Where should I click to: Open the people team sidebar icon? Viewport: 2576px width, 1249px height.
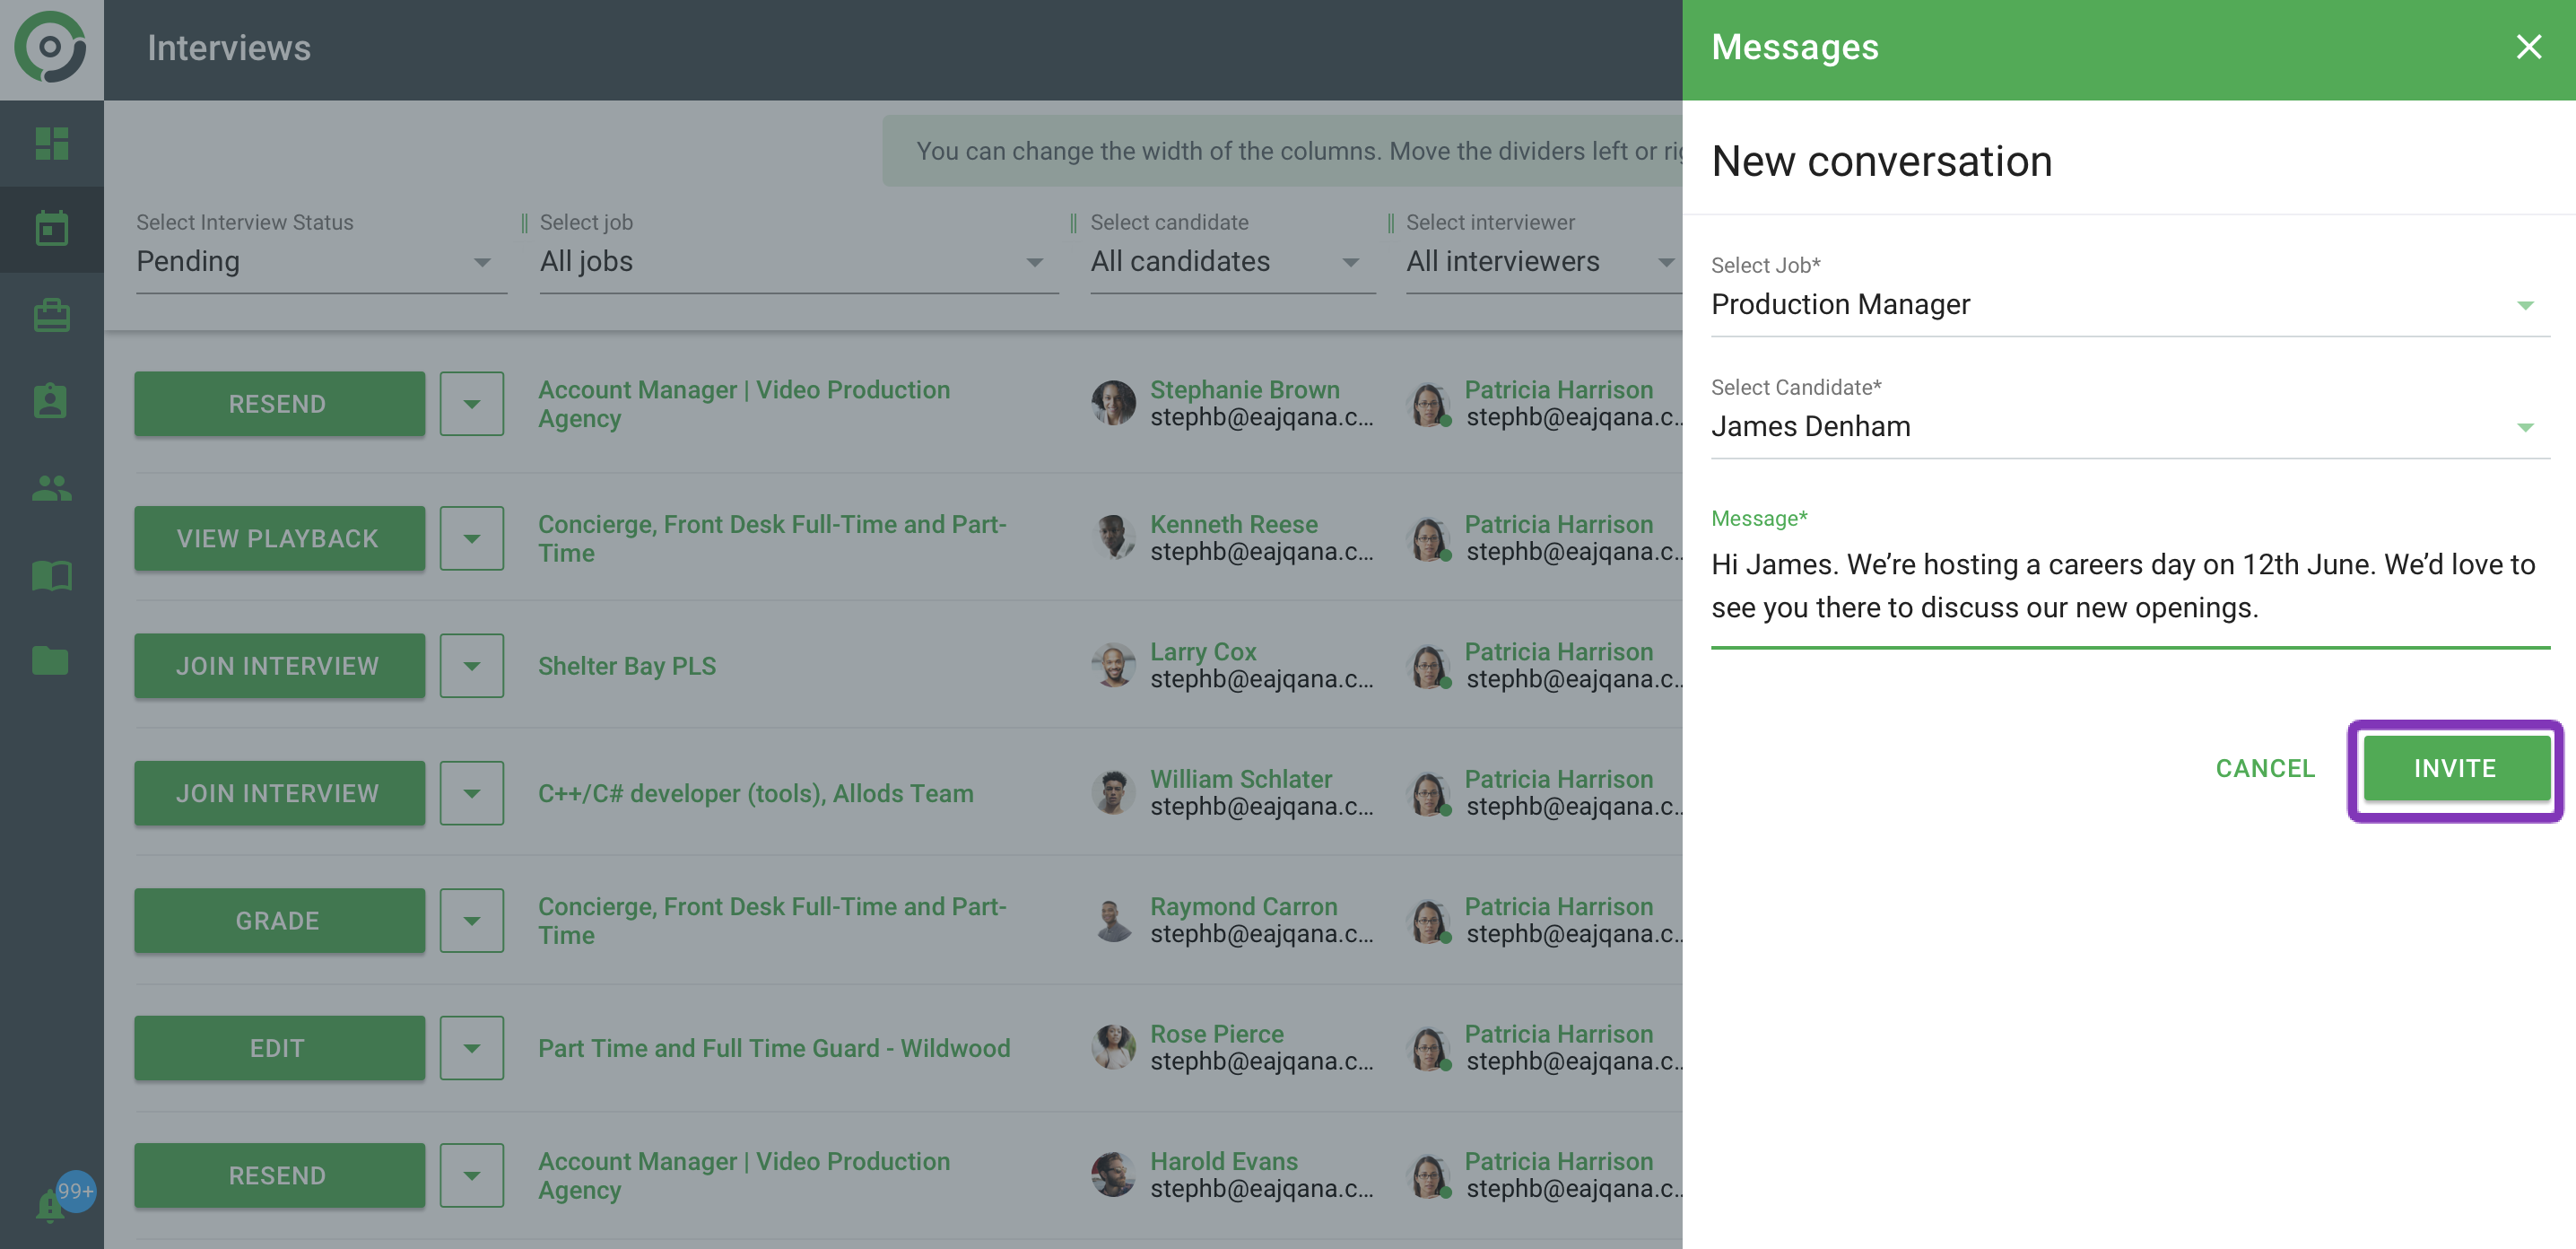coord(51,488)
